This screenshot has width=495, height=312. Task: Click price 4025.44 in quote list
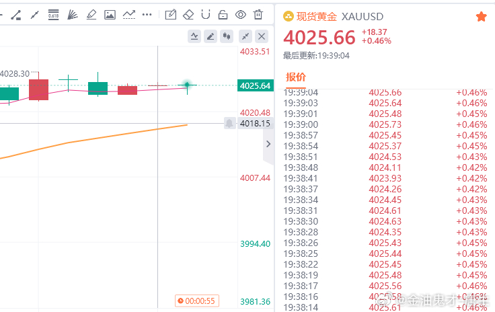point(385,253)
